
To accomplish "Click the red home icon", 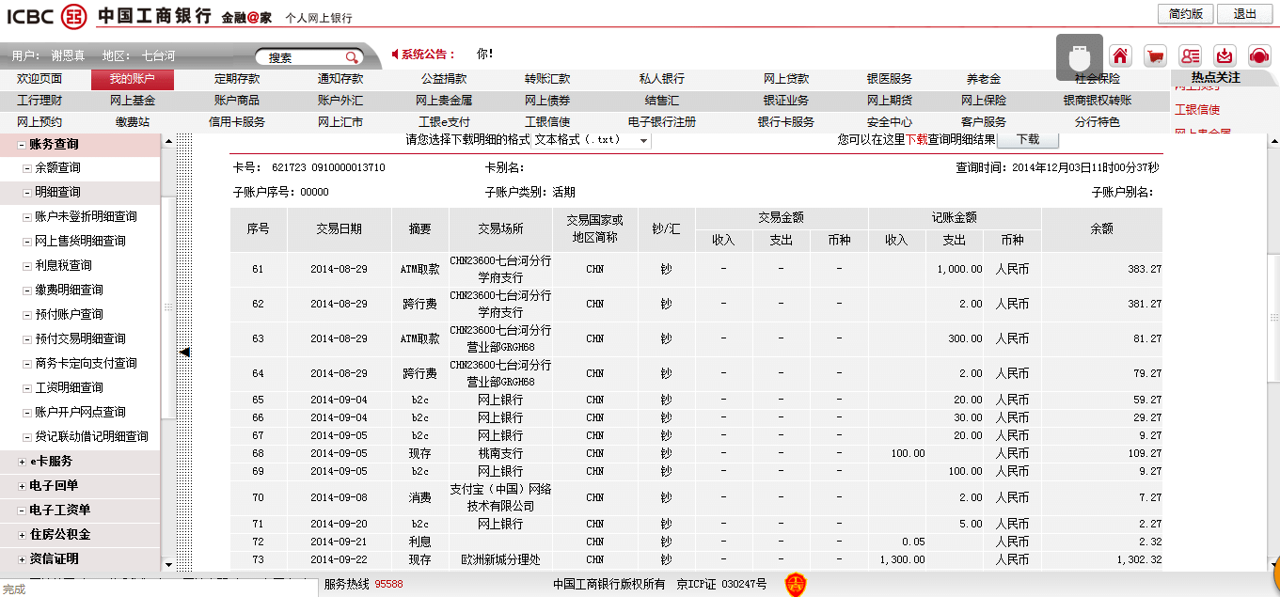I will (x=1120, y=55).
